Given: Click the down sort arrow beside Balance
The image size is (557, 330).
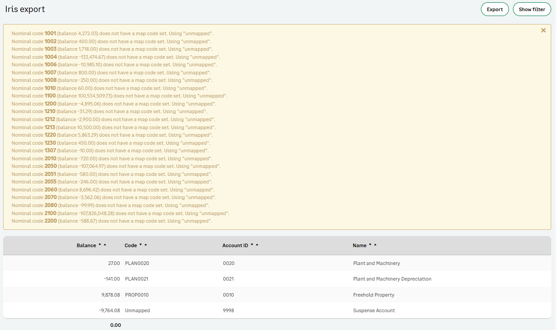Looking at the screenshot, I should 100,244.
